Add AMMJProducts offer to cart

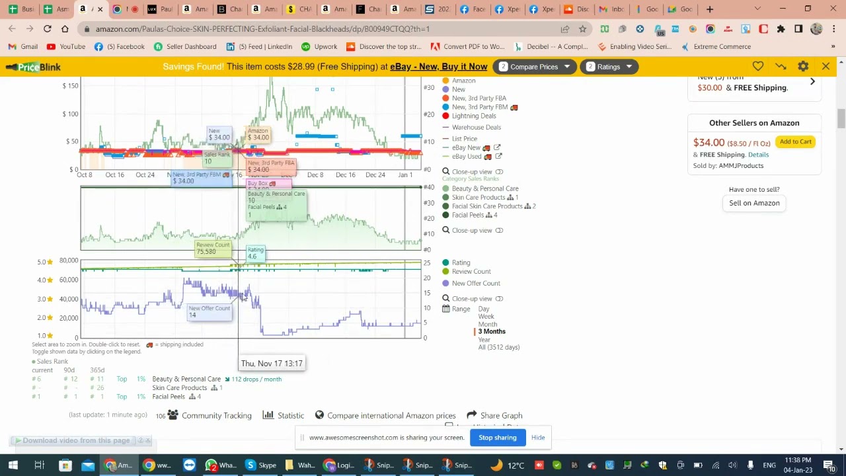(795, 141)
